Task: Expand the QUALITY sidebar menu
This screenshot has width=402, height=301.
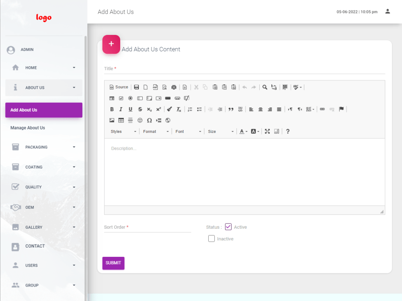Action: tap(44, 187)
